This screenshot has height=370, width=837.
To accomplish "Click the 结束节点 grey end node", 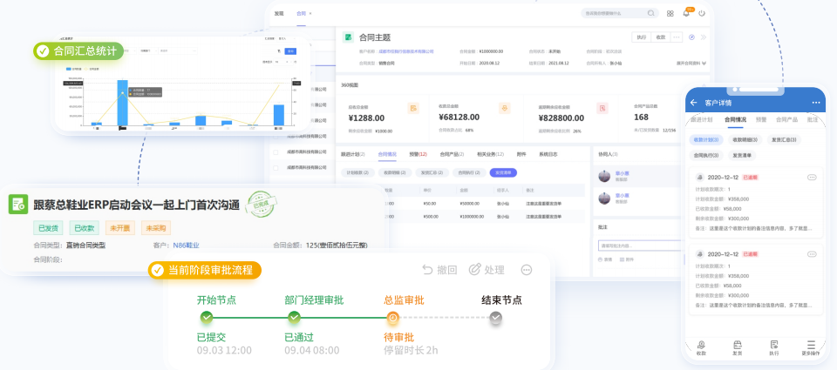I will click(496, 319).
